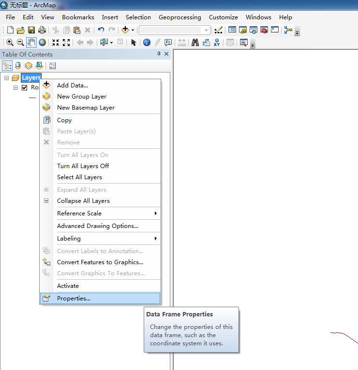The image size is (358, 370).
Task: Open the Selection menu
Action: coord(138,17)
